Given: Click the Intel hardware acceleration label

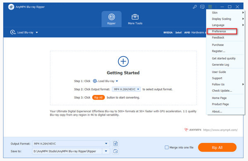Looking at the screenshot, I should (179, 32).
